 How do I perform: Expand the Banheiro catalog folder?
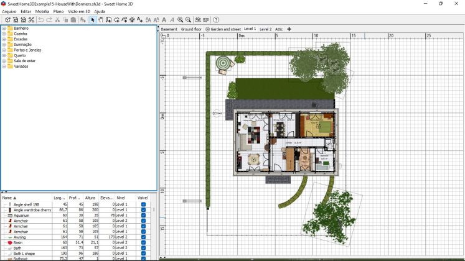4,28
